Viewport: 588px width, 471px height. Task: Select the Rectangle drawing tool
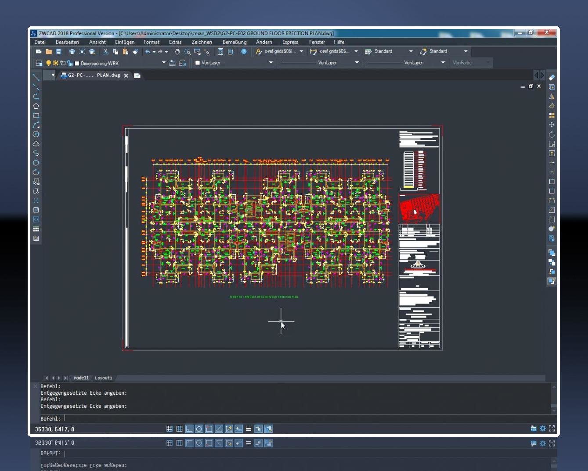coord(36,116)
